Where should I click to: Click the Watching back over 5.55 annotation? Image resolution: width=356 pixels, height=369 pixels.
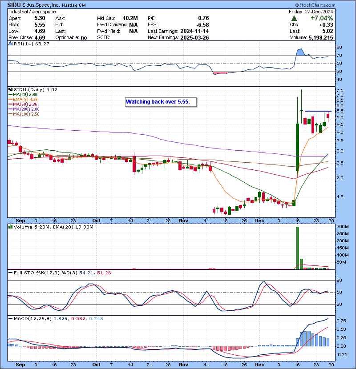[161, 102]
